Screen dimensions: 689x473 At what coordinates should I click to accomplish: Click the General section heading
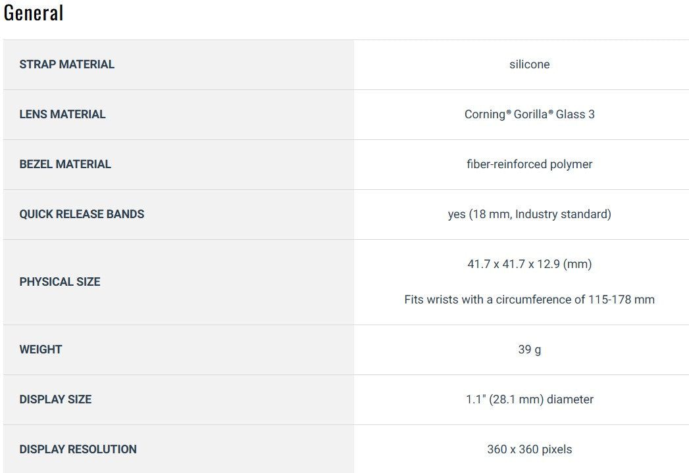click(34, 12)
